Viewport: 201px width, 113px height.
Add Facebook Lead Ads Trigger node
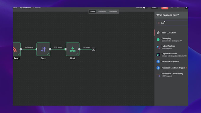[171, 68]
